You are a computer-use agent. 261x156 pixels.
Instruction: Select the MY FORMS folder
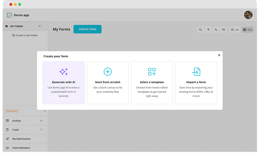point(25,26)
